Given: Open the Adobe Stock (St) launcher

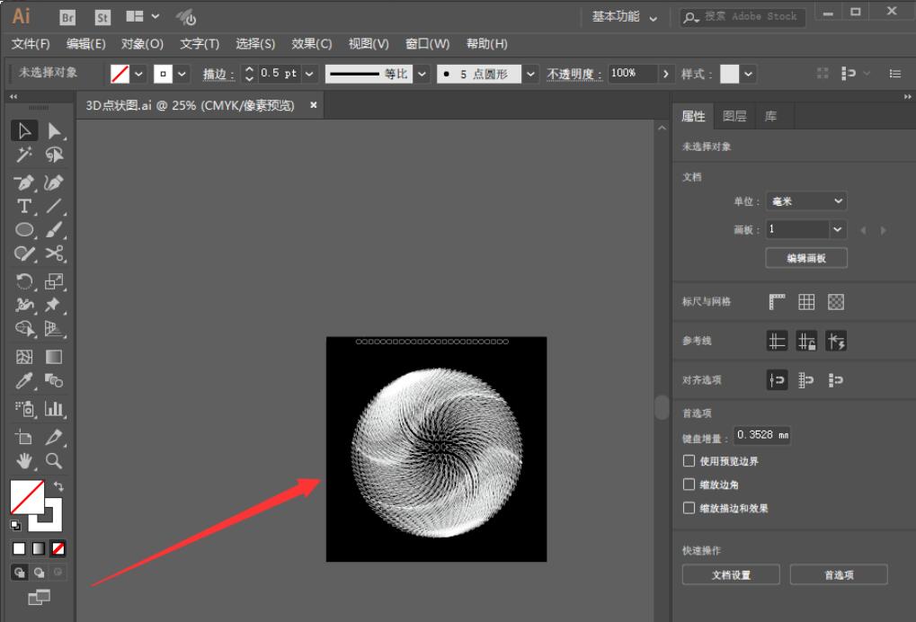Looking at the screenshot, I should tap(102, 17).
